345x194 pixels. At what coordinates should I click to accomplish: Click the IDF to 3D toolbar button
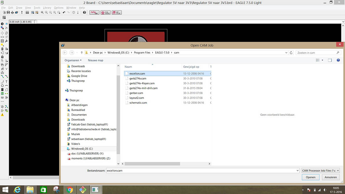click(117, 13)
